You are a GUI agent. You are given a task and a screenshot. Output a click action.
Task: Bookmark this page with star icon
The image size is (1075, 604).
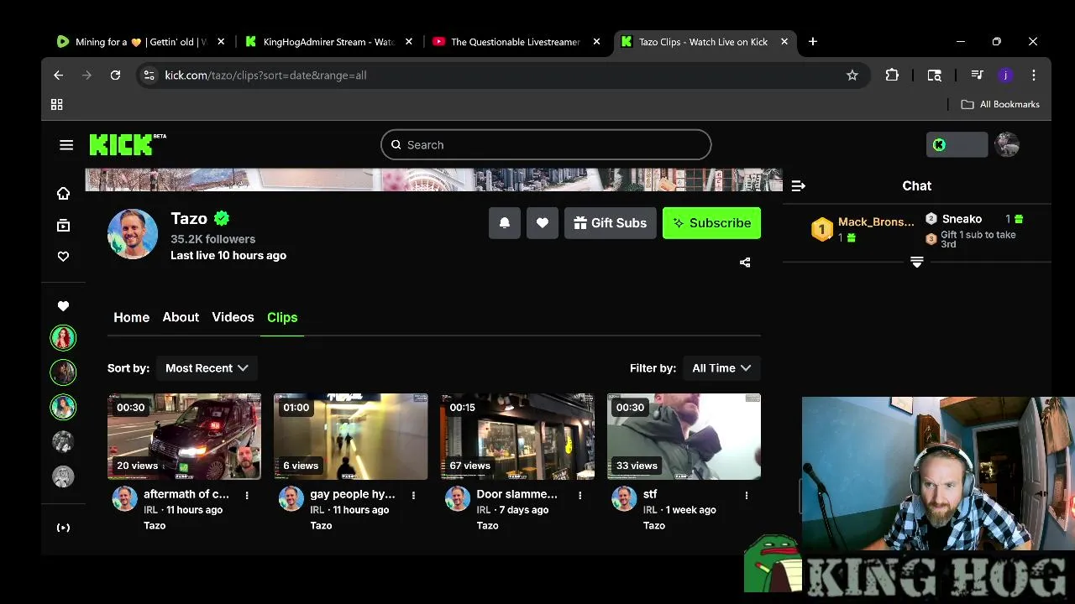click(852, 75)
